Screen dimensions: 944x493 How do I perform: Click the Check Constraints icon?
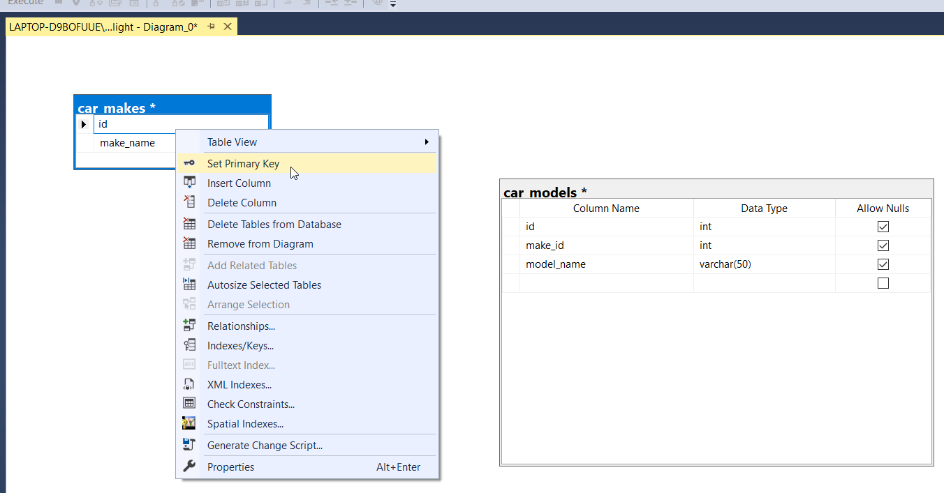[x=189, y=404]
